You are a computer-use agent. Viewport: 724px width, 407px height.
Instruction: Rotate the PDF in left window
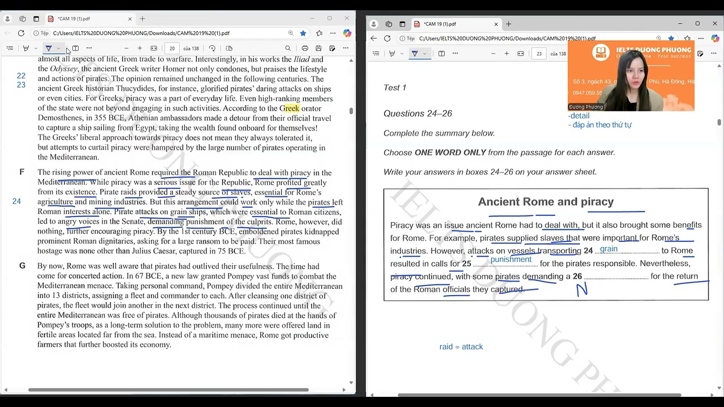coord(212,49)
